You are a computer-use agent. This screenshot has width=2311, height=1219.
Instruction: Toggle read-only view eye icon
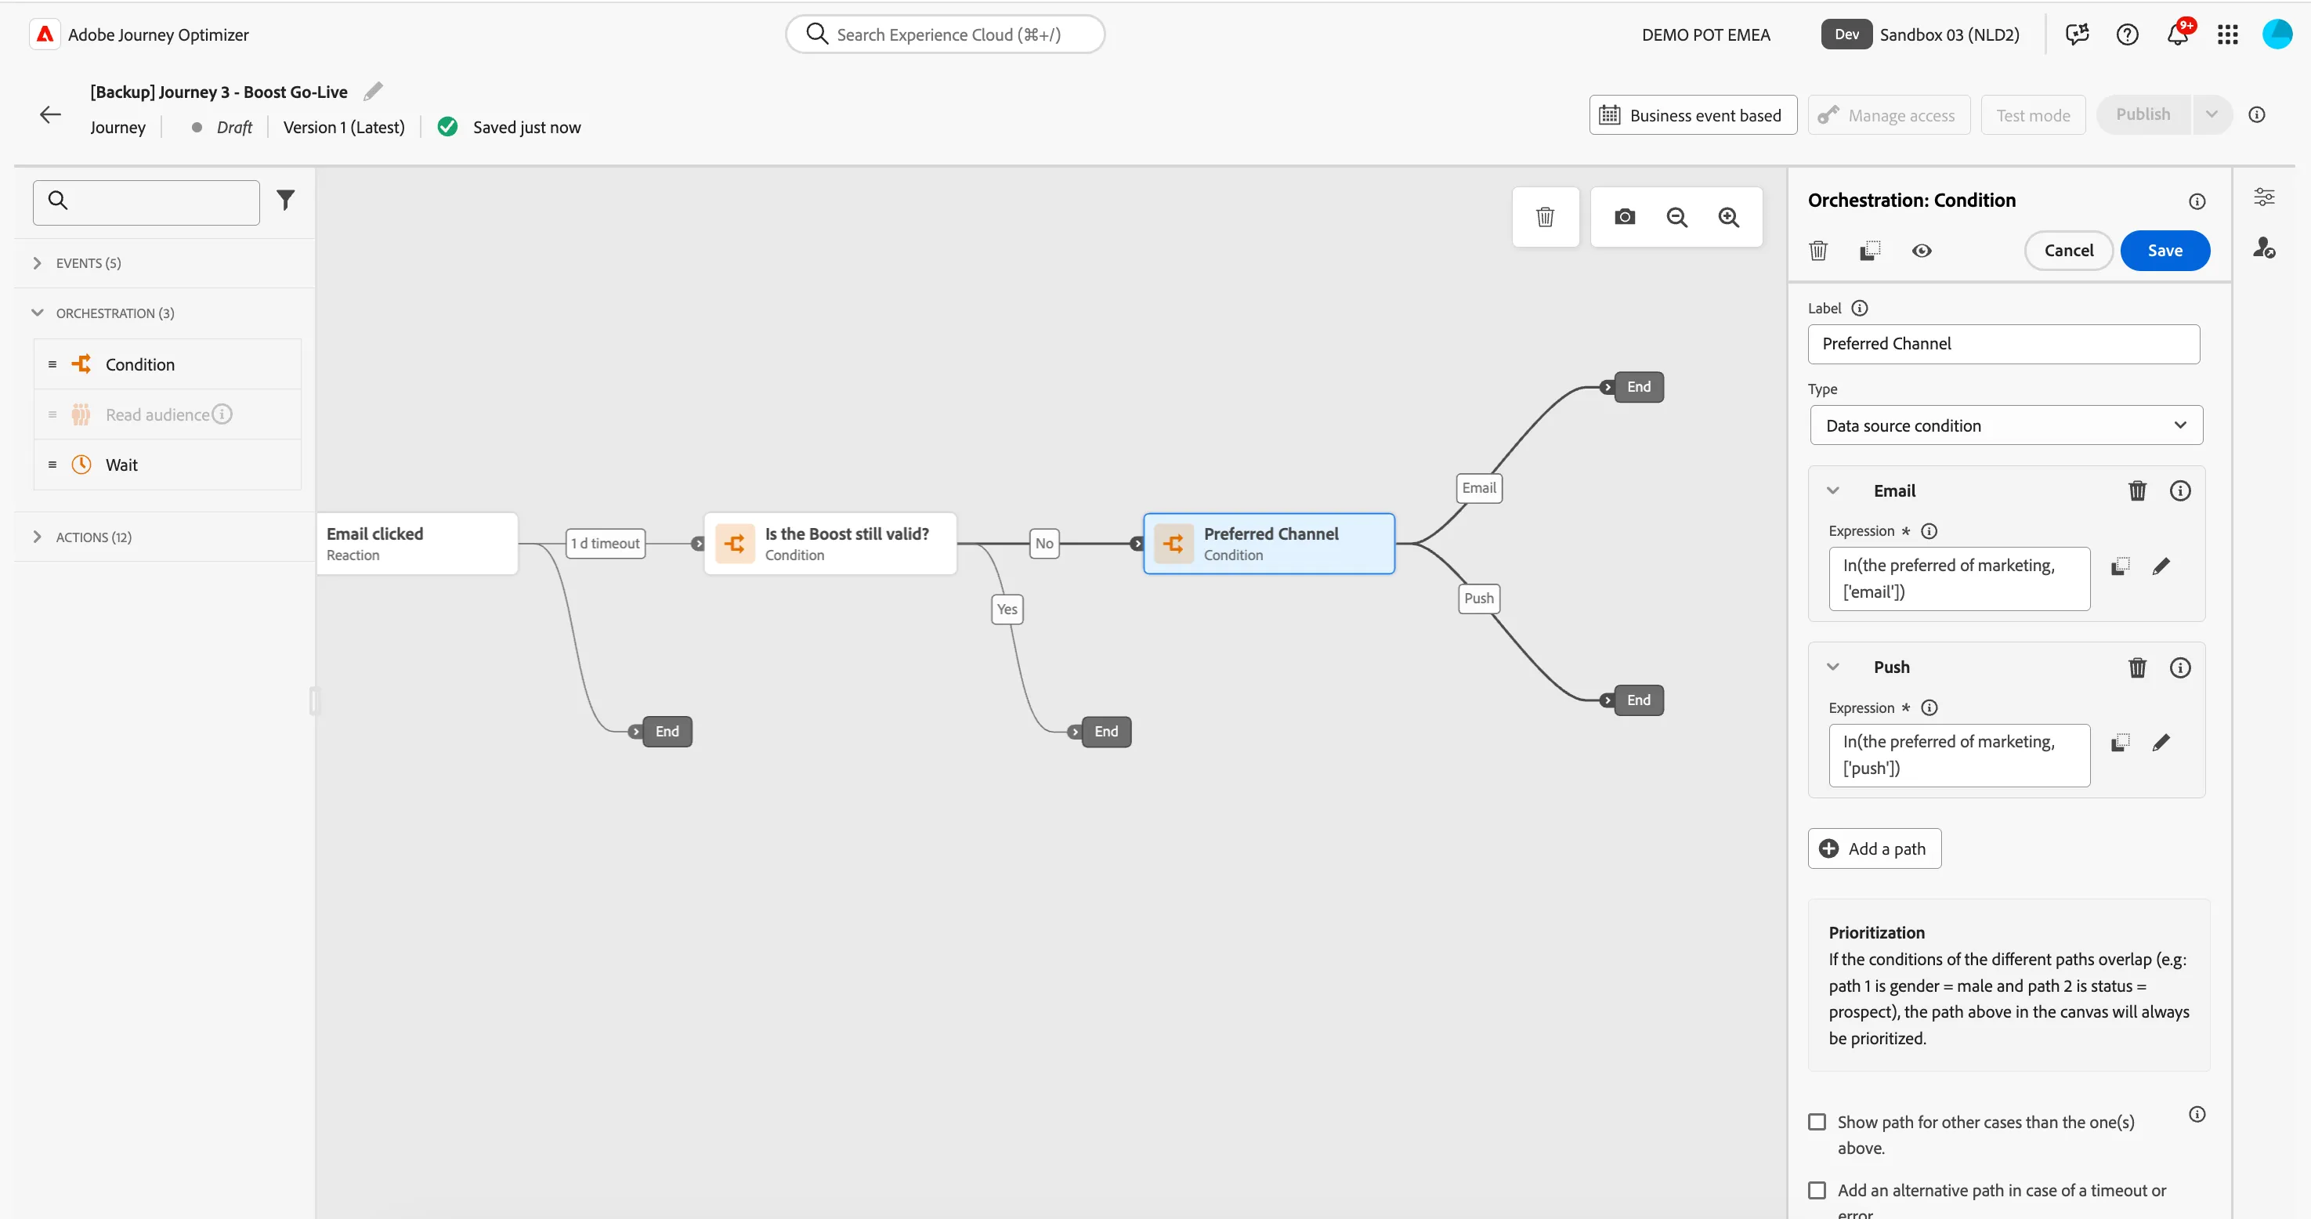(1922, 250)
